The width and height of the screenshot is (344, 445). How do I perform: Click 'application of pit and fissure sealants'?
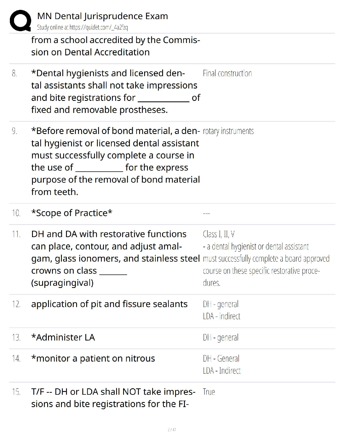point(109,304)
